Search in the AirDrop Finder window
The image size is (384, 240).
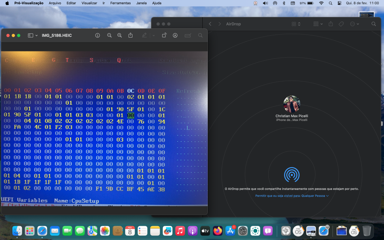(374, 24)
